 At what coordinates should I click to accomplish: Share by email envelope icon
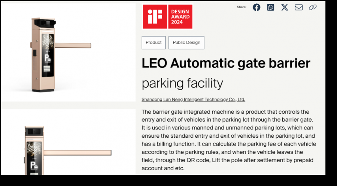click(x=298, y=7)
